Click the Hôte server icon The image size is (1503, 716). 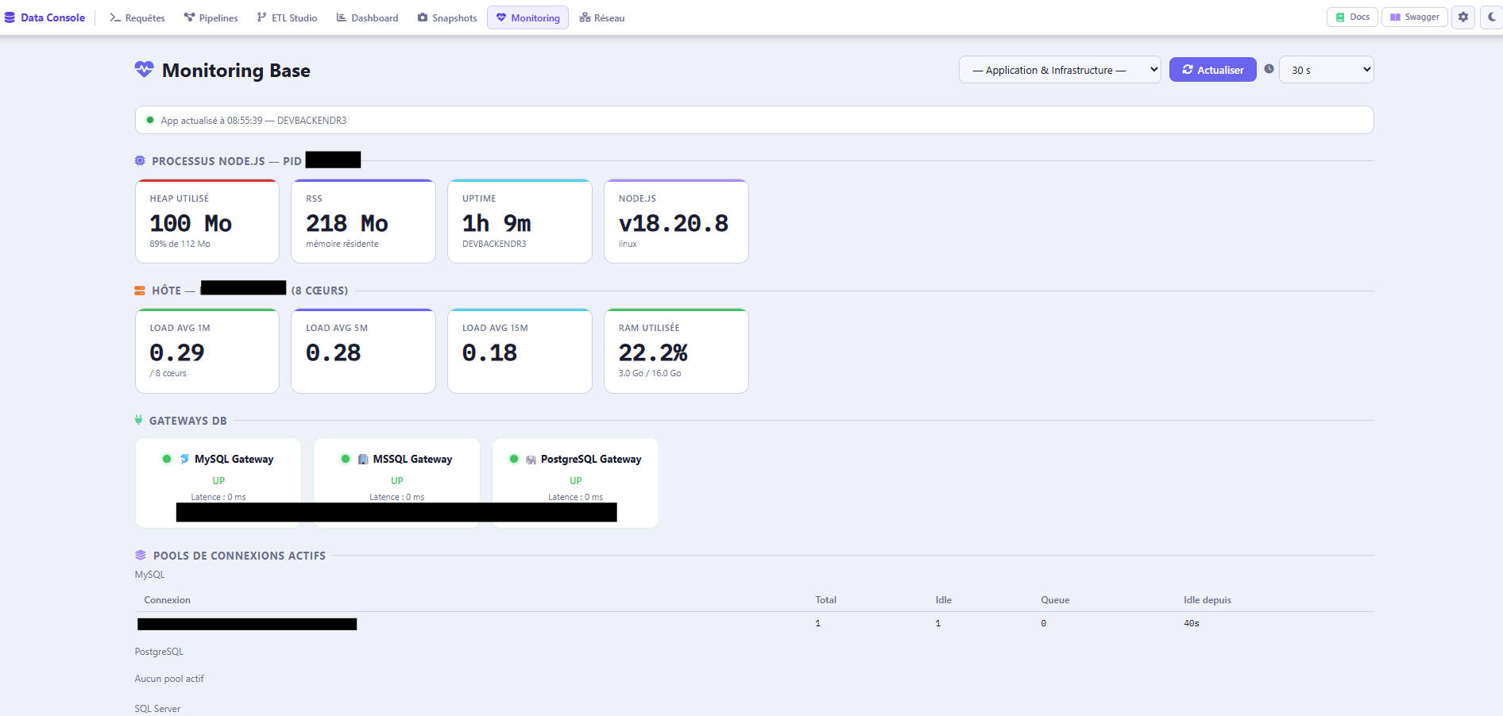[x=140, y=291]
